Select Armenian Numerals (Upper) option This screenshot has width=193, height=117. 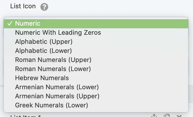tap(57, 96)
